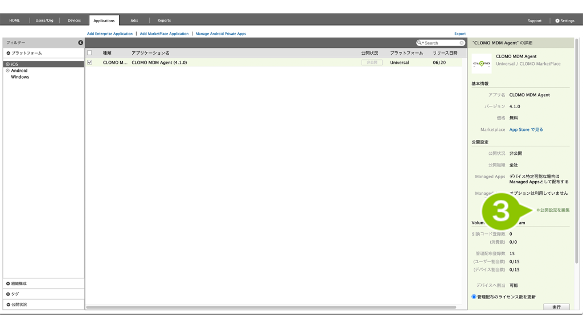
Task: Expand the iOS platform tree node
Action: click(x=8, y=64)
